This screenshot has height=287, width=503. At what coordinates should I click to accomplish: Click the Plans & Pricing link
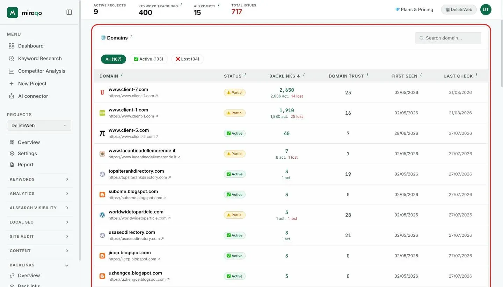414,9
